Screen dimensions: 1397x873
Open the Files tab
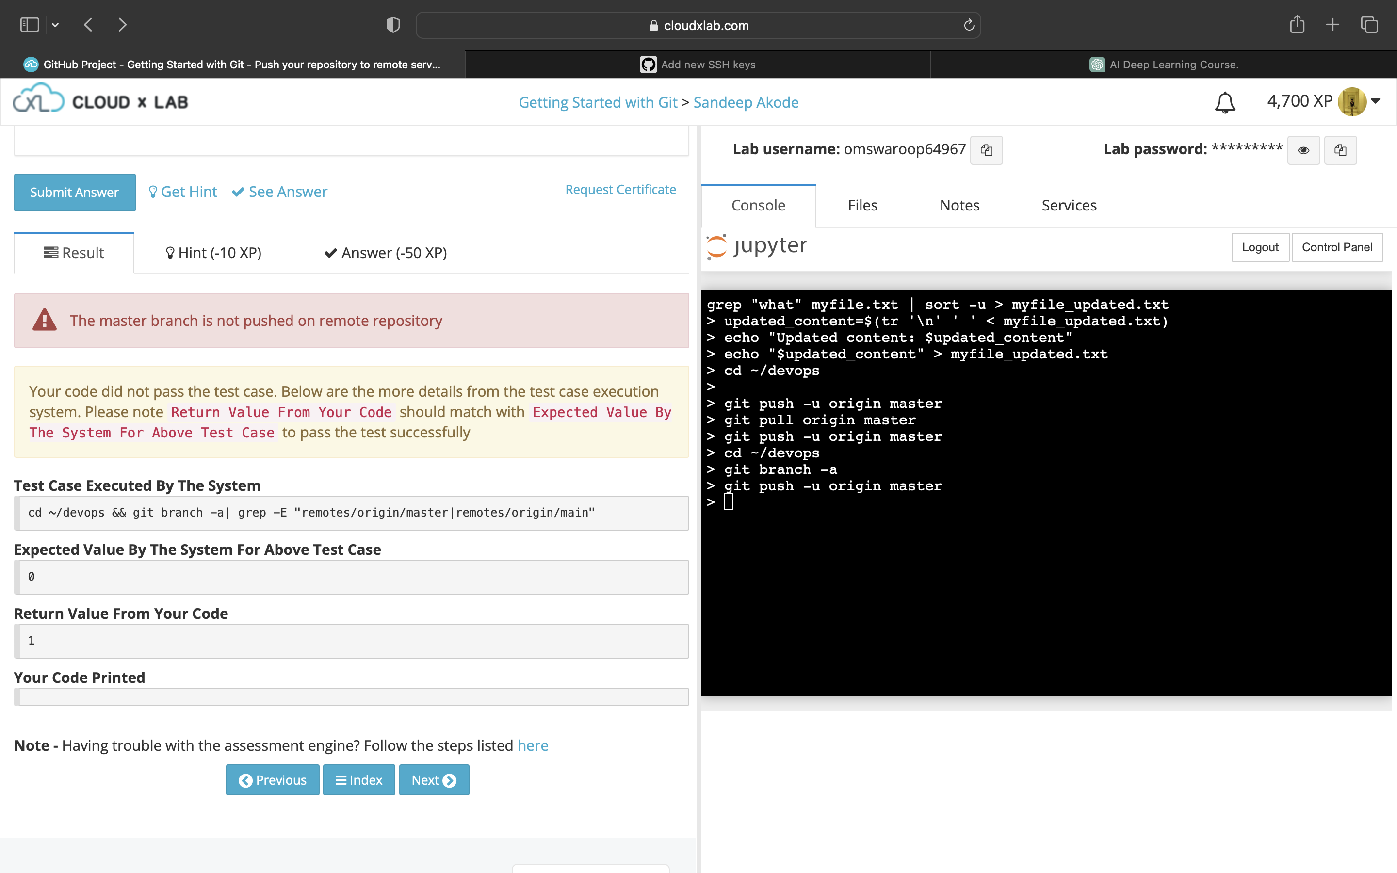click(862, 206)
